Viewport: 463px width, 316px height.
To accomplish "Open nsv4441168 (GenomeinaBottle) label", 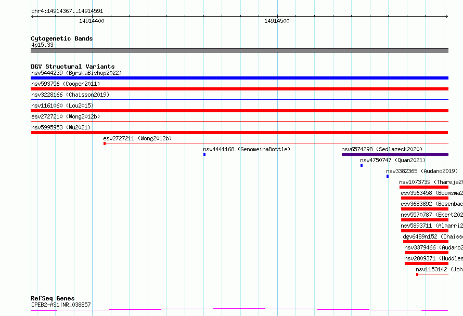I will 247,149.
